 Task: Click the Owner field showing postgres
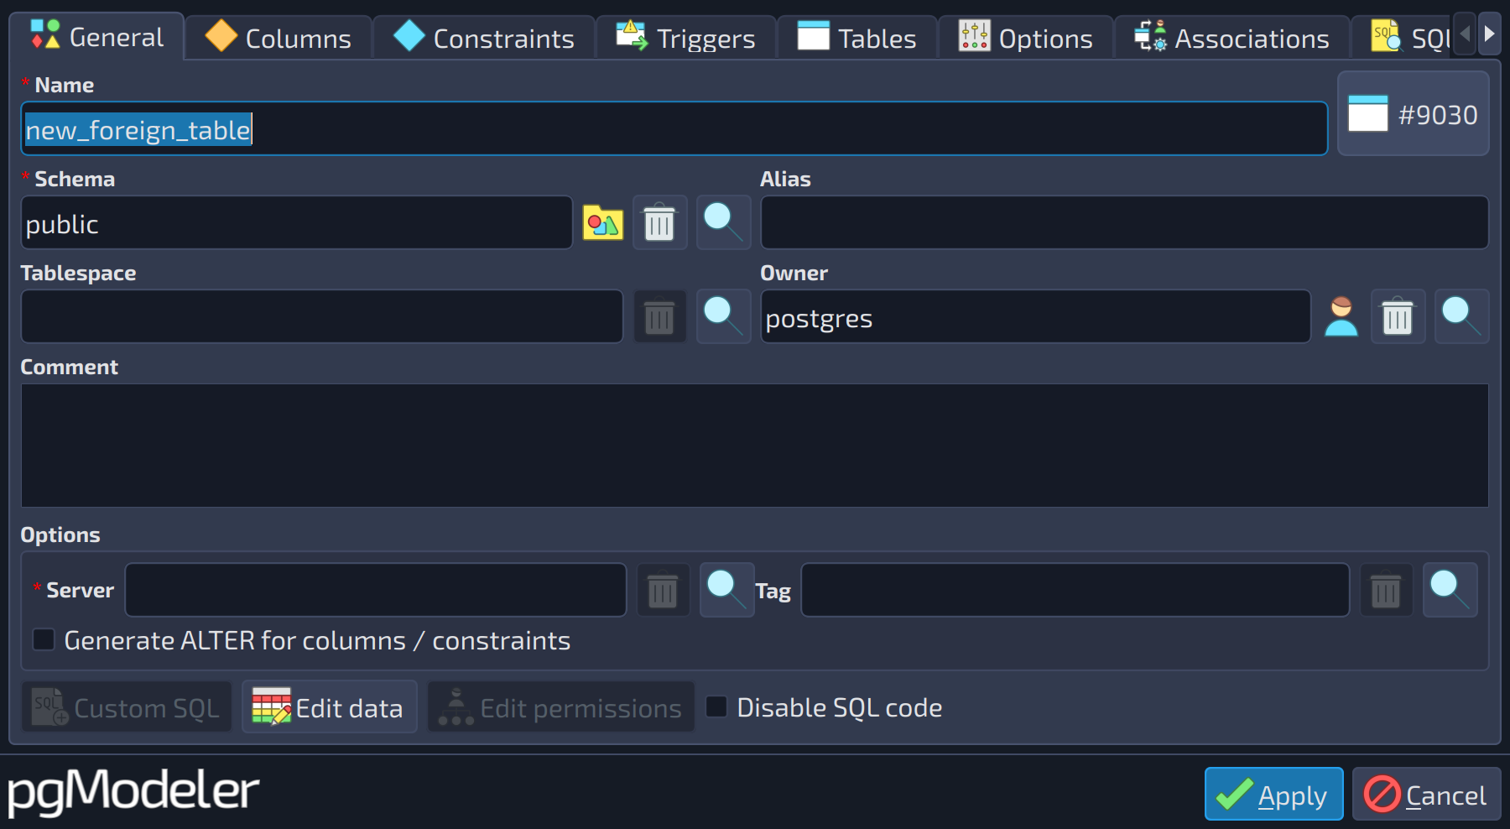tap(1035, 317)
